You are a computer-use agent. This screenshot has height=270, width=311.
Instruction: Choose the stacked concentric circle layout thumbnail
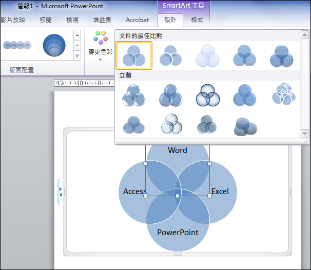coord(54,45)
